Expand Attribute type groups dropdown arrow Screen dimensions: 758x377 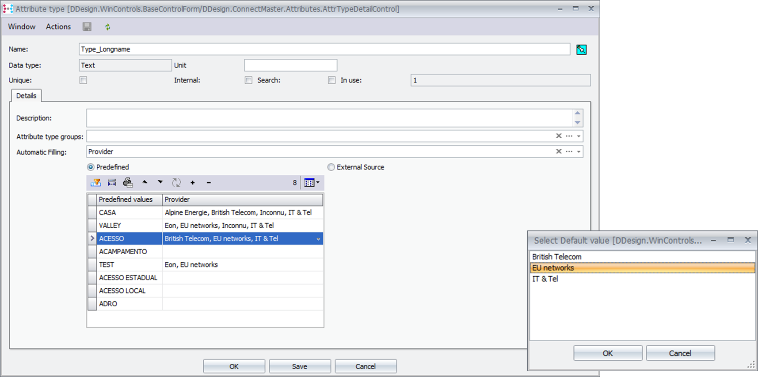pyautogui.click(x=579, y=136)
